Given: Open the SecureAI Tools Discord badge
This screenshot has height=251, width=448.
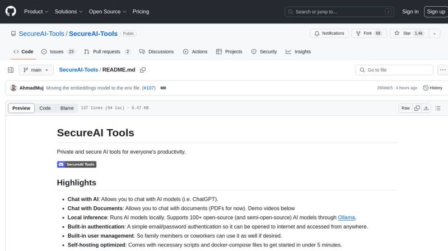Looking at the screenshot, I should click(x=77, y=164).
